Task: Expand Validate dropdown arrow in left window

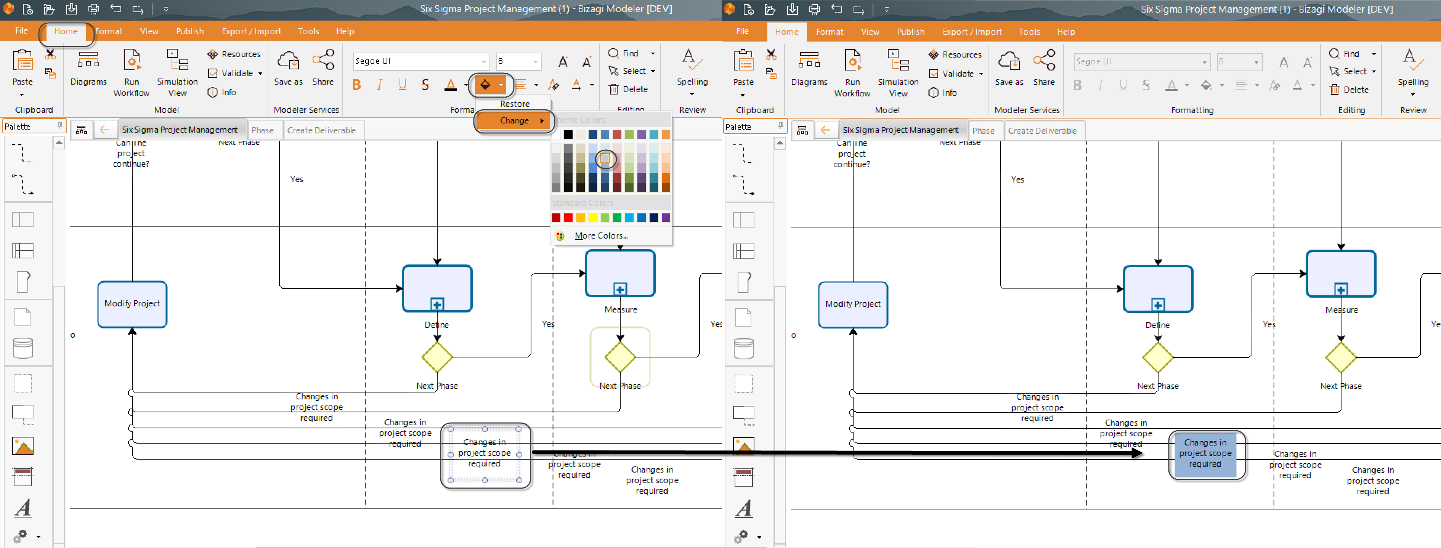Action: coord(261,73)
